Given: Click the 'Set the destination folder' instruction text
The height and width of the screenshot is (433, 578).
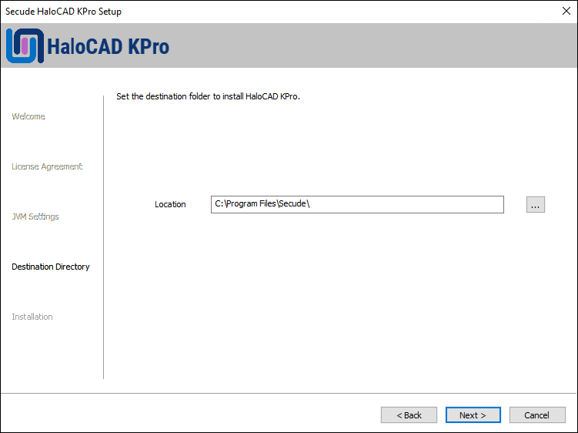Looking at the screenshot, I should (209, 96).
